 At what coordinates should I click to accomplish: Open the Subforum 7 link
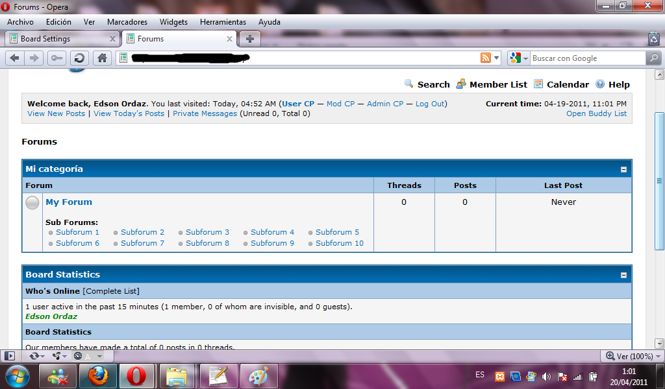142,243
